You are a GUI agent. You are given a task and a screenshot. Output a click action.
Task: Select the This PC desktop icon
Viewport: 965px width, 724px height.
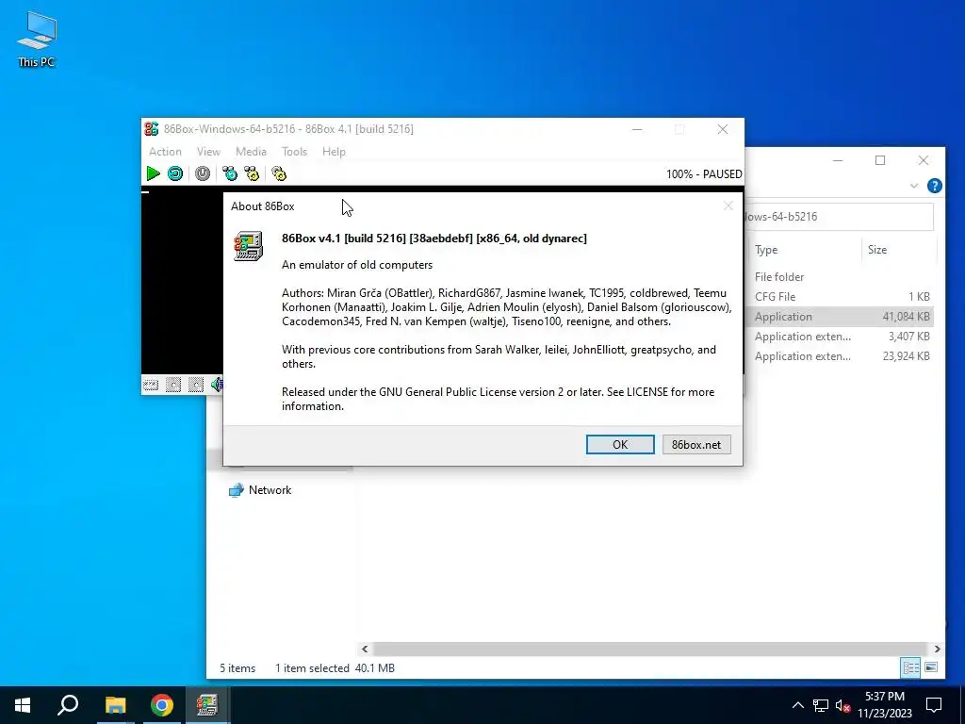pyautogui.click(x=37, y=39)
